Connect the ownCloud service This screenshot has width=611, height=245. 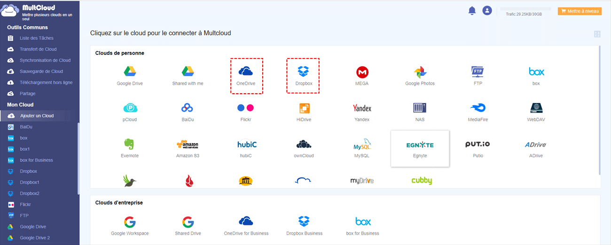(x=304, y=148)
